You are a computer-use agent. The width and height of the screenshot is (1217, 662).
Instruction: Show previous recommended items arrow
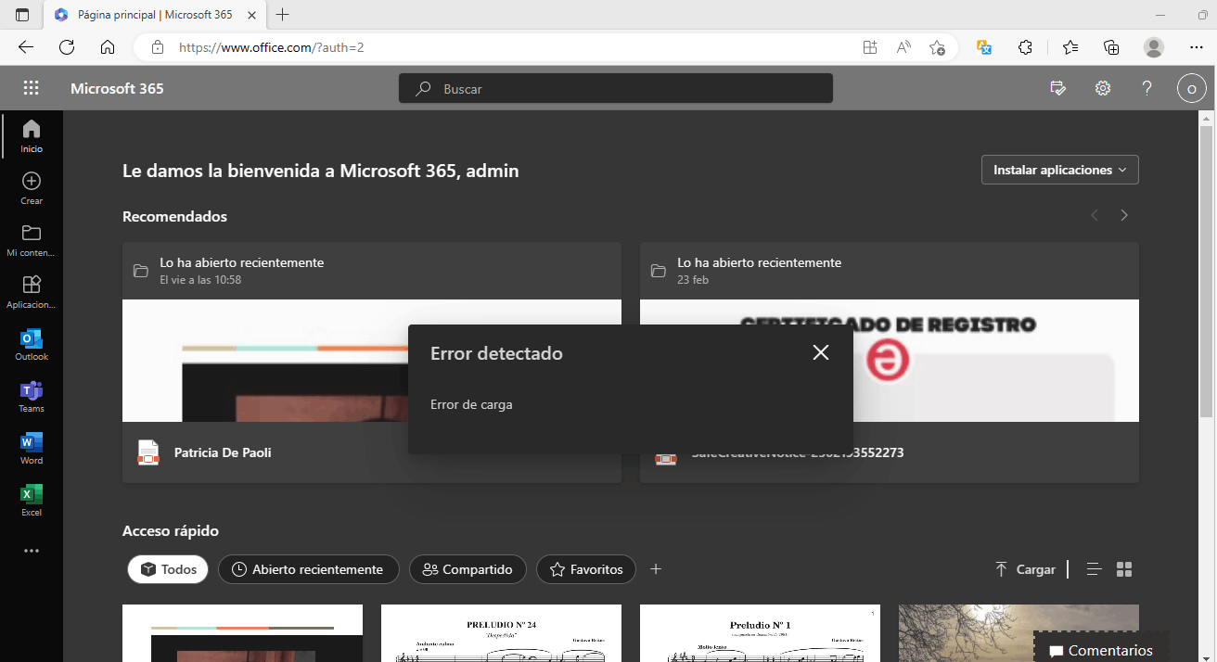[1095, 215]
